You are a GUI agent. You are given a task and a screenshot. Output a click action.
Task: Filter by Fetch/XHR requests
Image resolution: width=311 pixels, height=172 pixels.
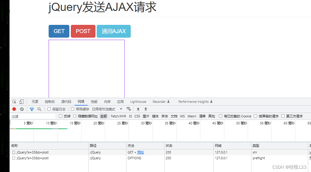click(x=118, y=116)
